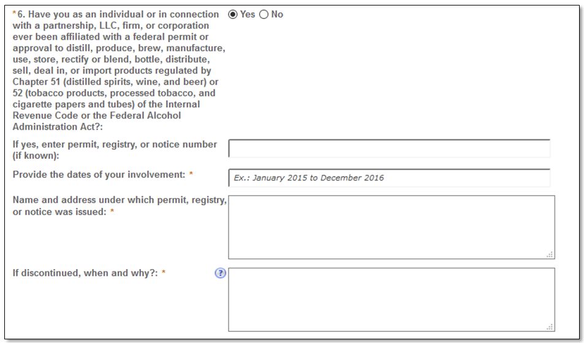Click the "No" label text

(277, 15)
